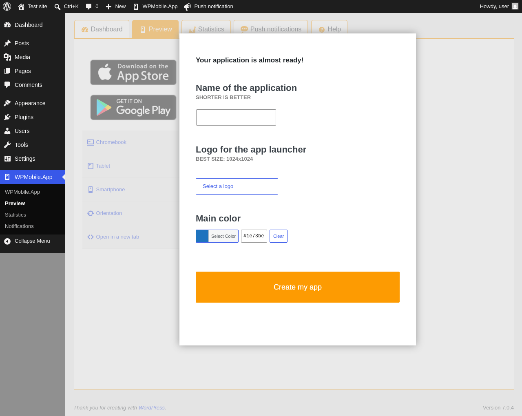Click Media icon in sidebar
522x416 pixels.
point(7,57)
